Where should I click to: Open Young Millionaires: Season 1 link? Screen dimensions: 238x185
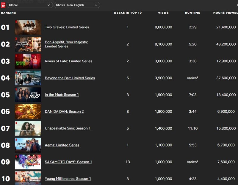pyautogui.click(x=68, y=179)
